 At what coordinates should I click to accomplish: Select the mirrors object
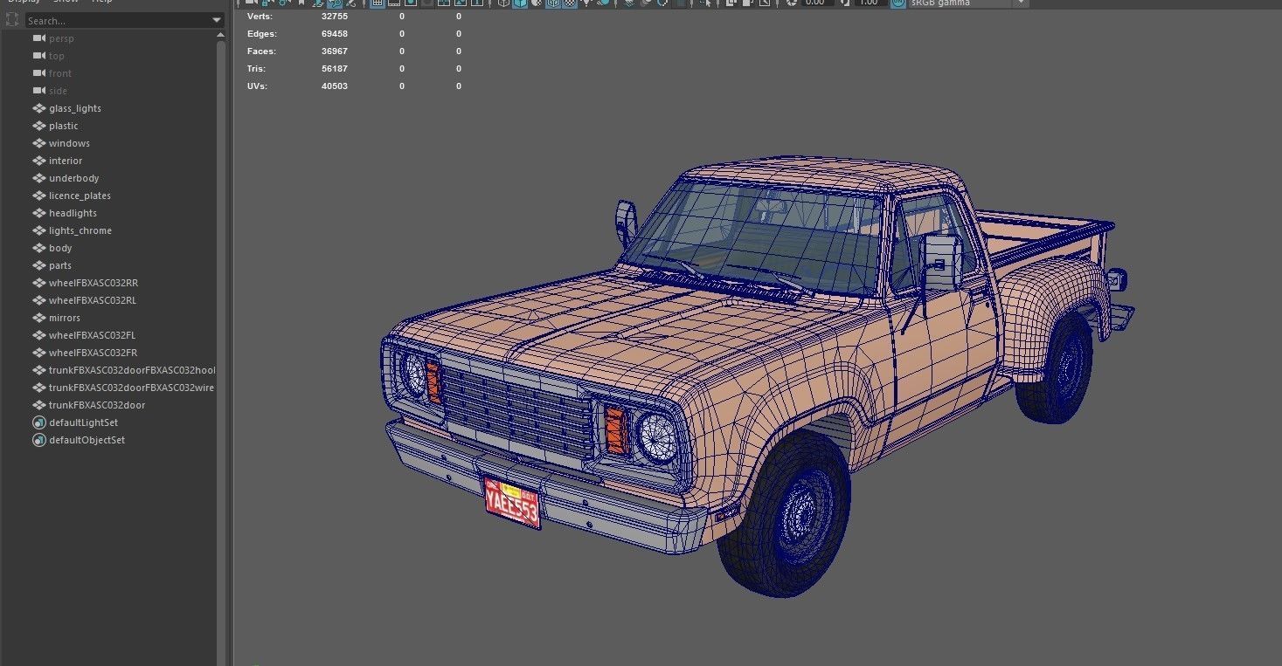point(65,318)
